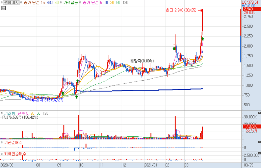
Task: Select the 480 moving average period
Action: click(50, 2)
